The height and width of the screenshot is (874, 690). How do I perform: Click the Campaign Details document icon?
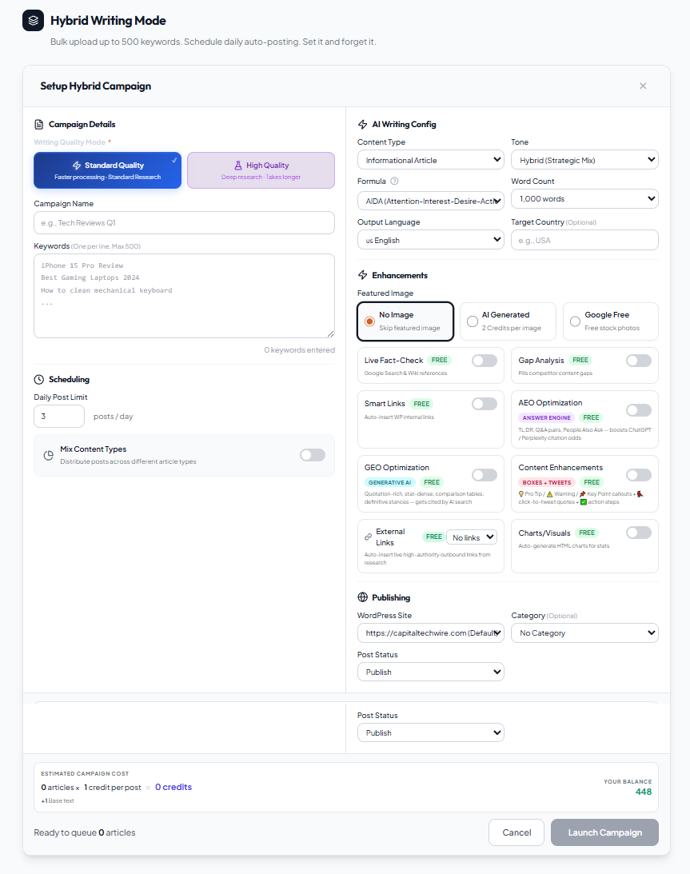pos(39,124)
